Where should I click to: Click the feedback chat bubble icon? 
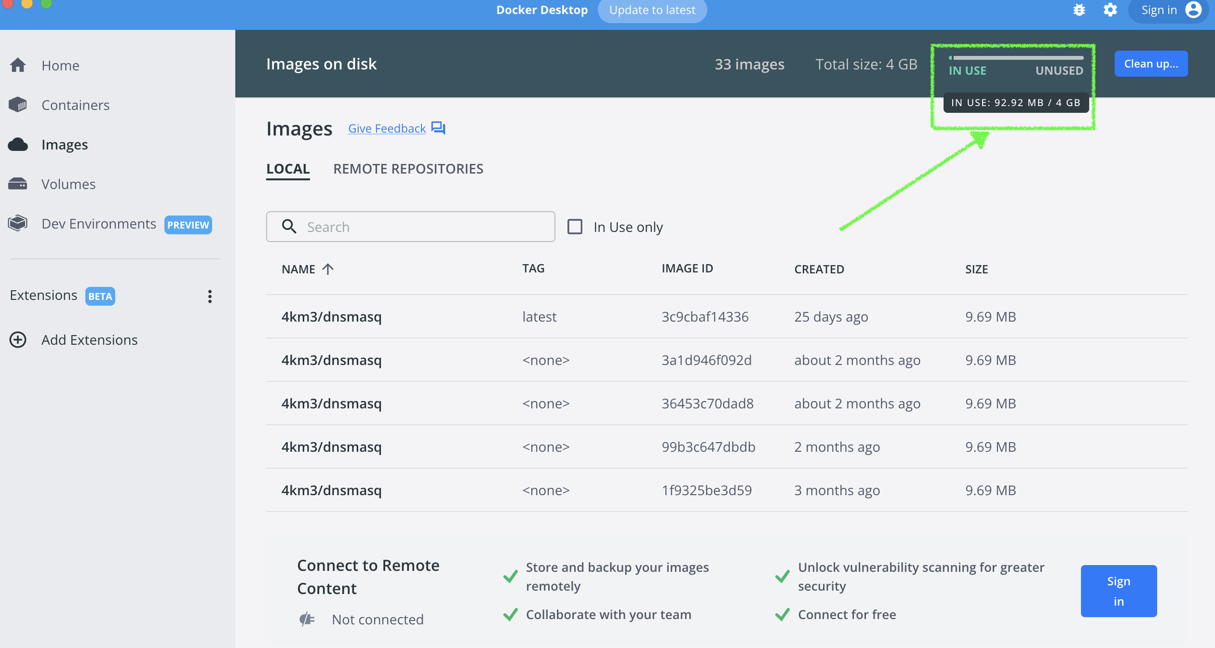click(x=438, y=128)
